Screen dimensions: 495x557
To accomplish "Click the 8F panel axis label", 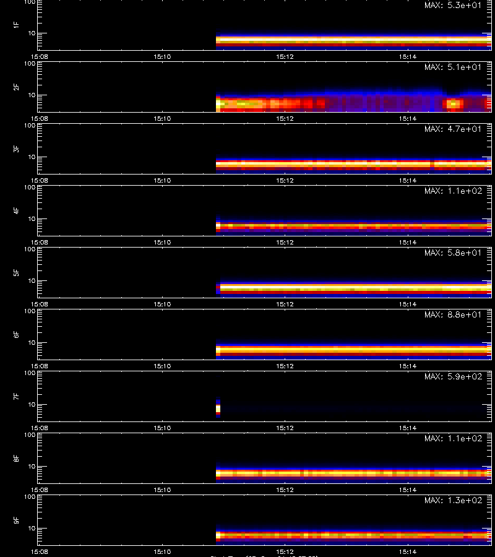I will click(16, 458).
